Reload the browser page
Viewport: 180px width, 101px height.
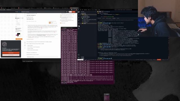pyautogui.click(x=4, y=10)
